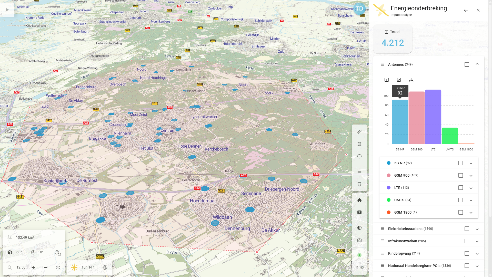Click the 5G NR bar in the chart
492x277 pixels.
[400, 121]
